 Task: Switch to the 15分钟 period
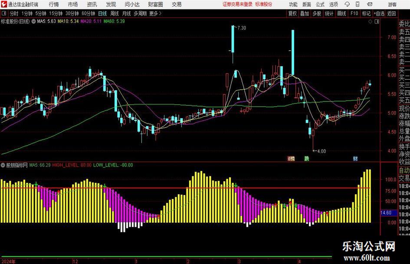[x=56, y=13]
